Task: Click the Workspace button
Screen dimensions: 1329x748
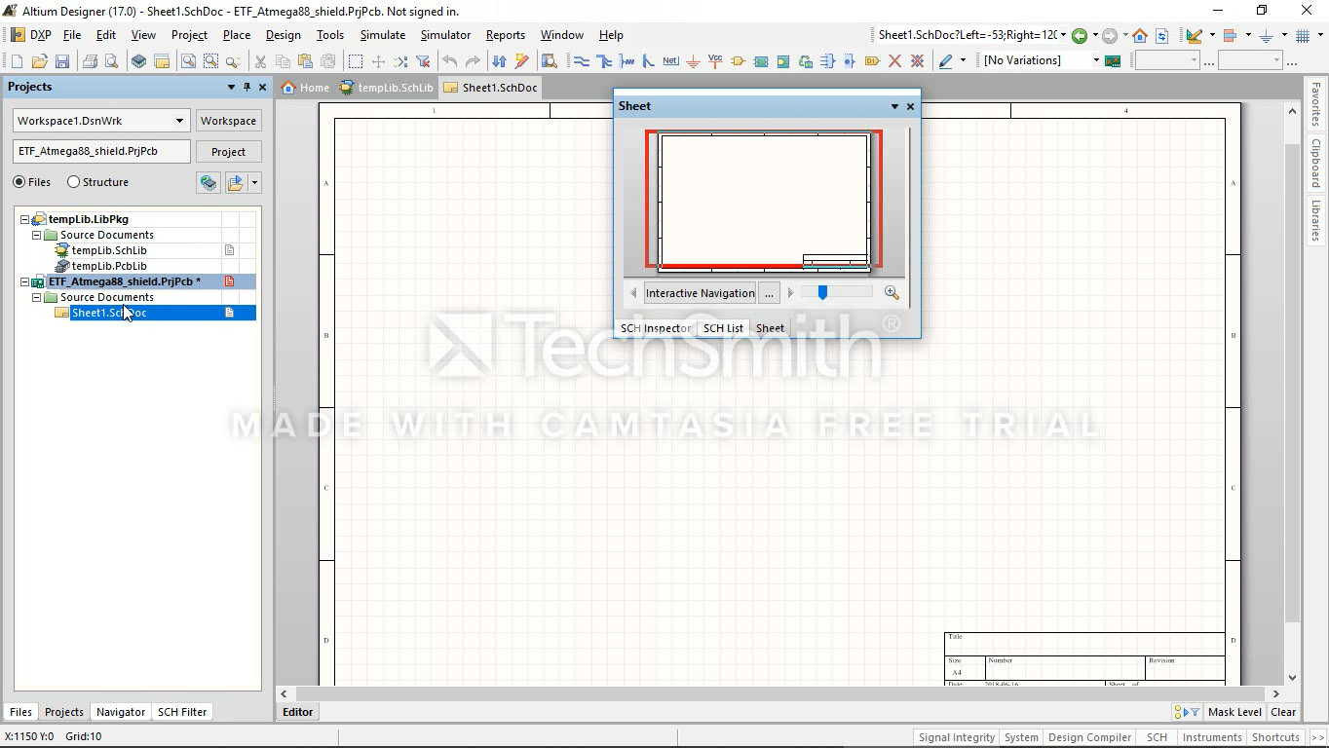Action: [228, 121]
